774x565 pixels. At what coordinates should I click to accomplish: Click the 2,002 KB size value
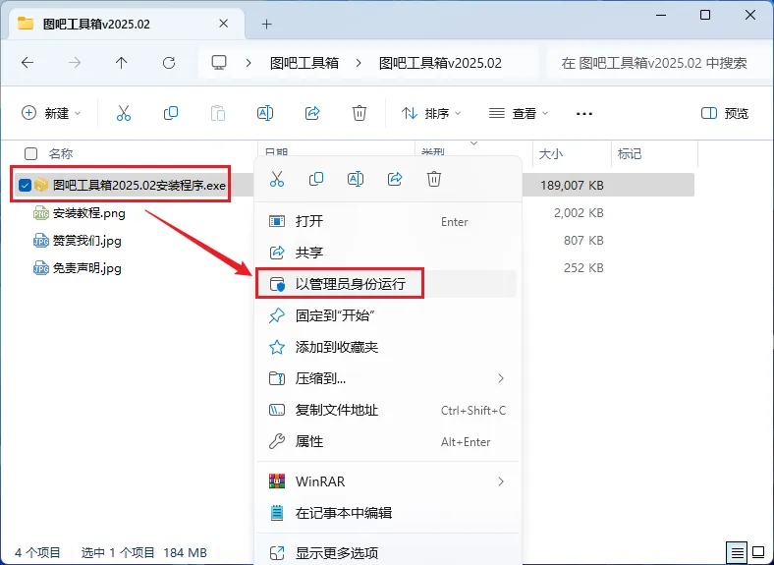[579, 213]
